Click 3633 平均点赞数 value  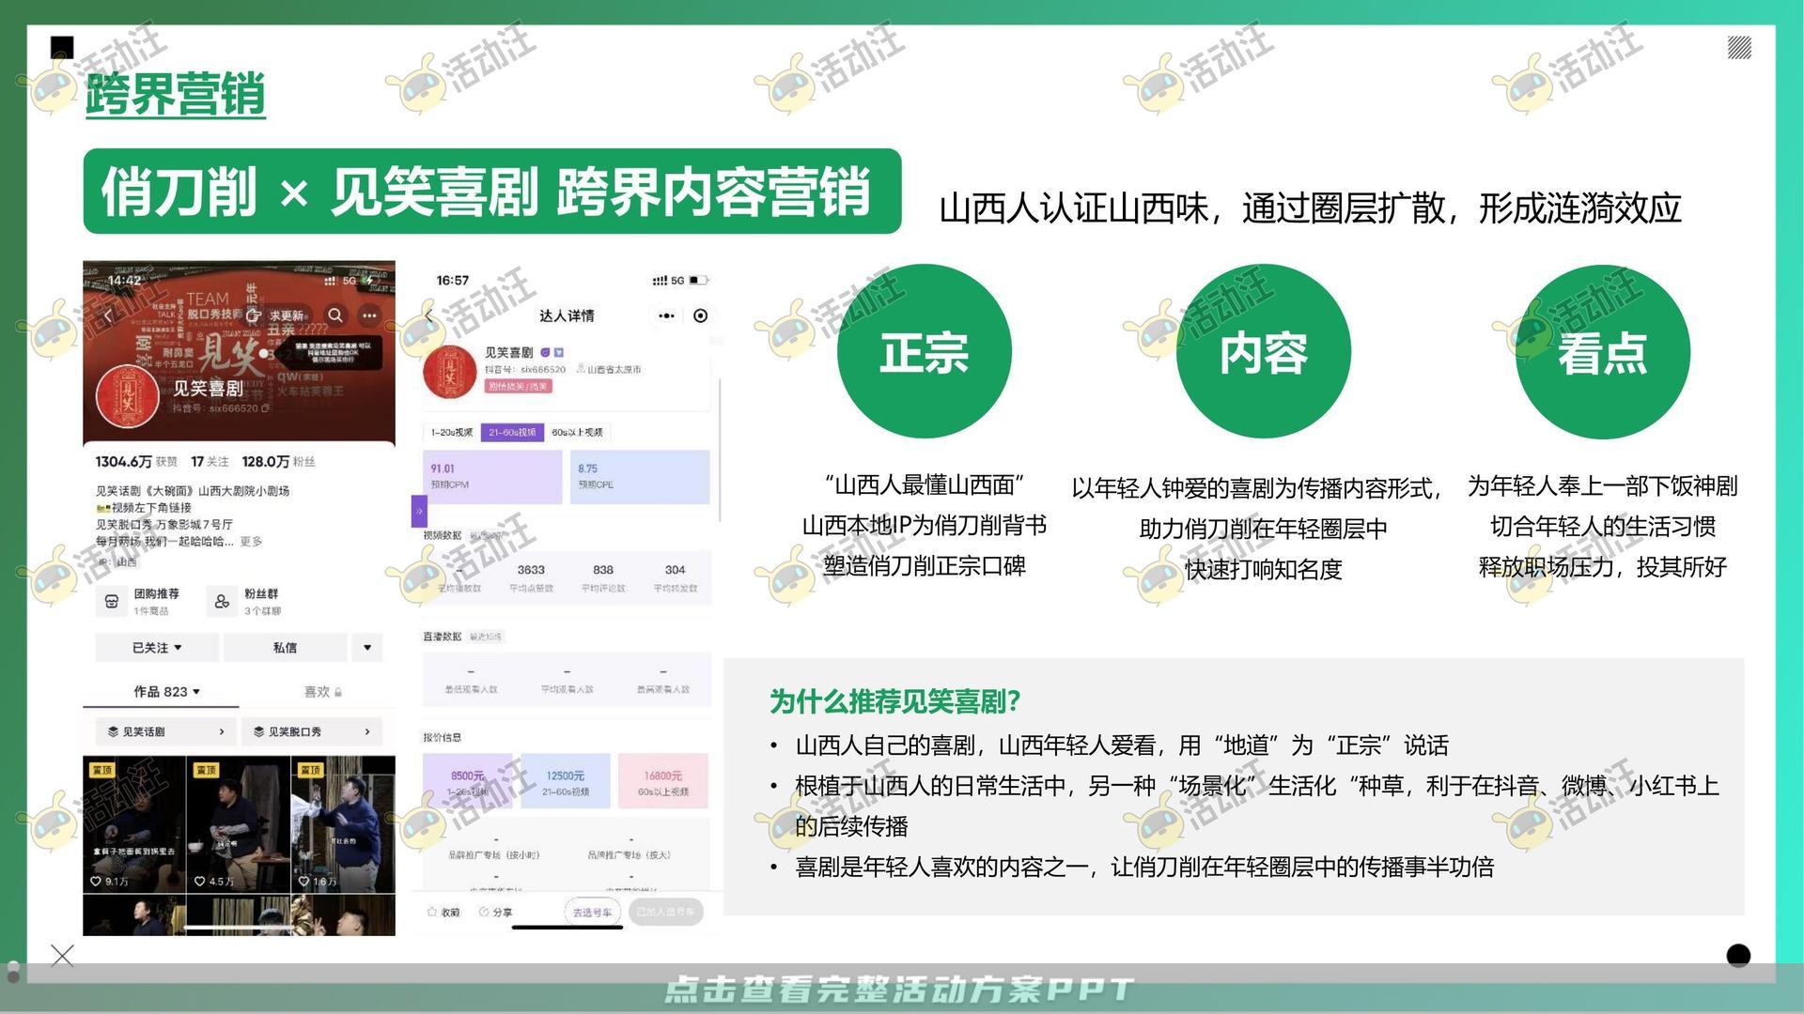click(531, 570)
